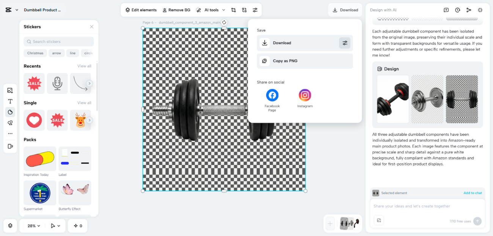This screenshot has width=493, height=236.
Task: Share to Instagram icon
Action: tap(305, 95)
